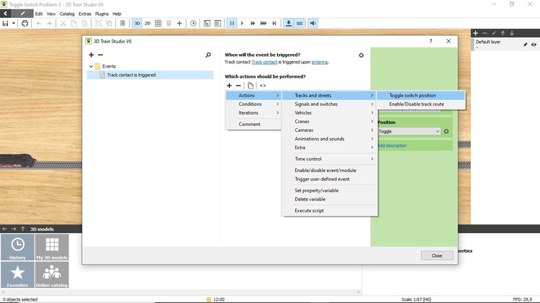The image size is (540, 303).
Task: Click the script view code icon
Action: pyautogui.click(x=263, y=86)
